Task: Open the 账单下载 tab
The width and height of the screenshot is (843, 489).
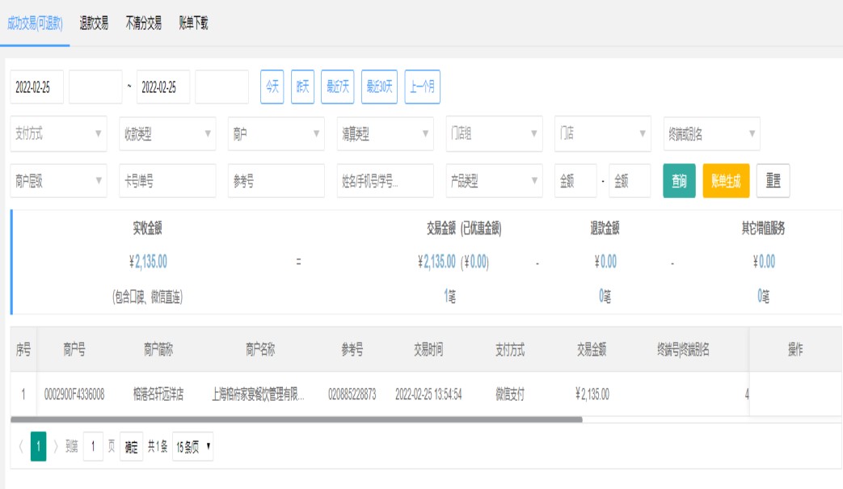Action: tap(194, 23)
